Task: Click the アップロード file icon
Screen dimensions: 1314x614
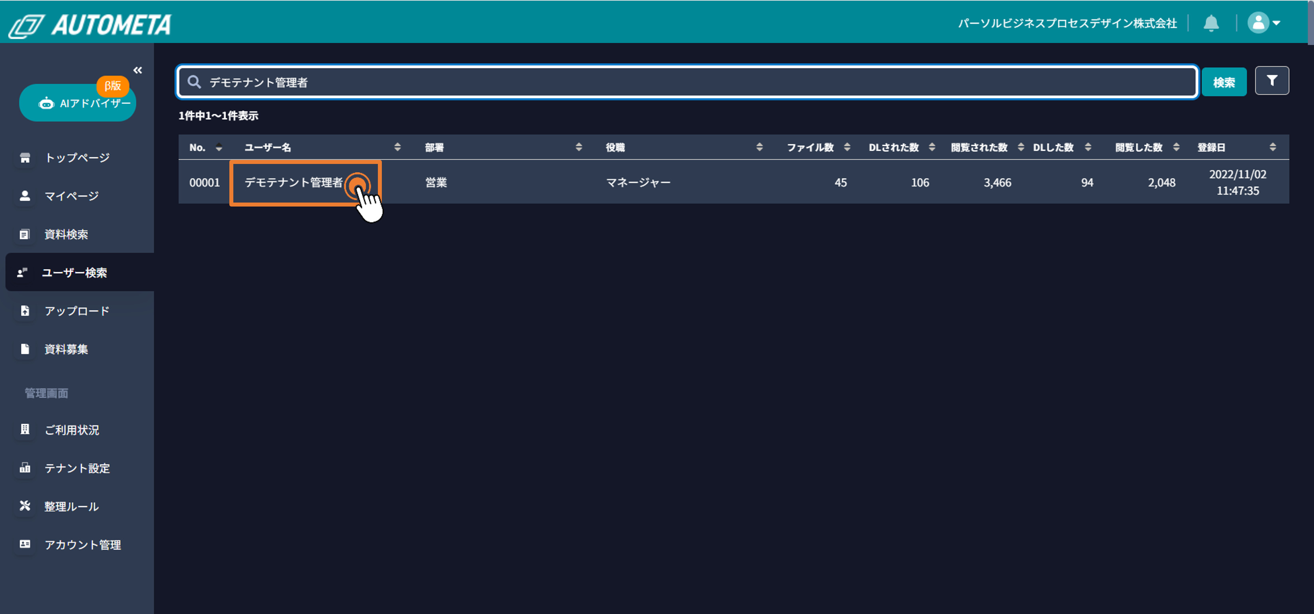Action: pos(24,310)
